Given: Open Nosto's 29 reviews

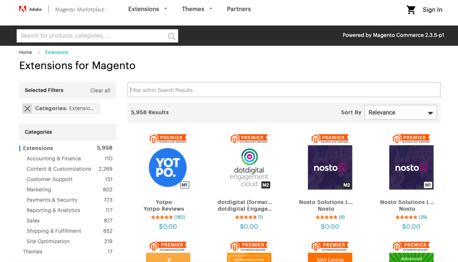Looking at the screenshot, I should [423, 217].
